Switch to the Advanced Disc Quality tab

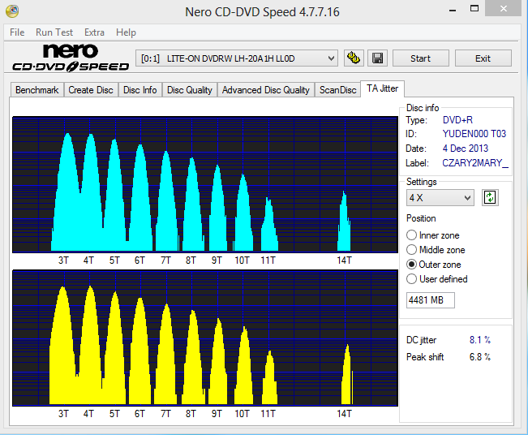click(x=266, y=90)
